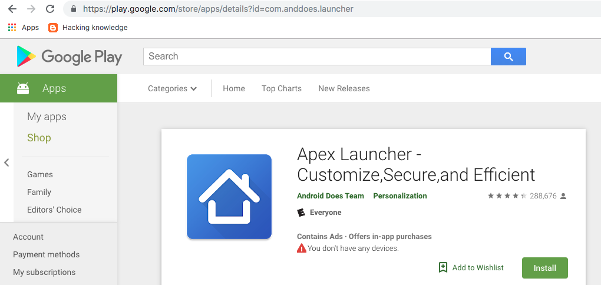Open the Apps grid bookmark icon
601x285 pixels.
pyautogui.click(x=12, y=28)
